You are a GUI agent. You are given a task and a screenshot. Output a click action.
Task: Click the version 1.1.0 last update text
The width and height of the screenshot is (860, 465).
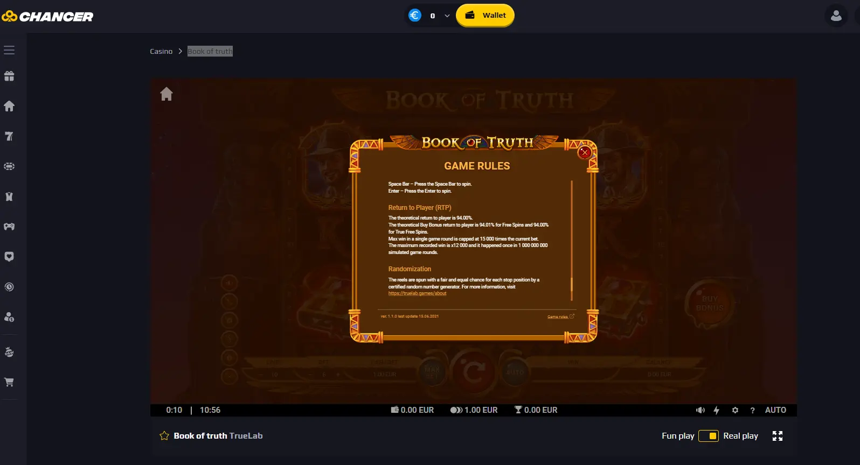(410, 316)
